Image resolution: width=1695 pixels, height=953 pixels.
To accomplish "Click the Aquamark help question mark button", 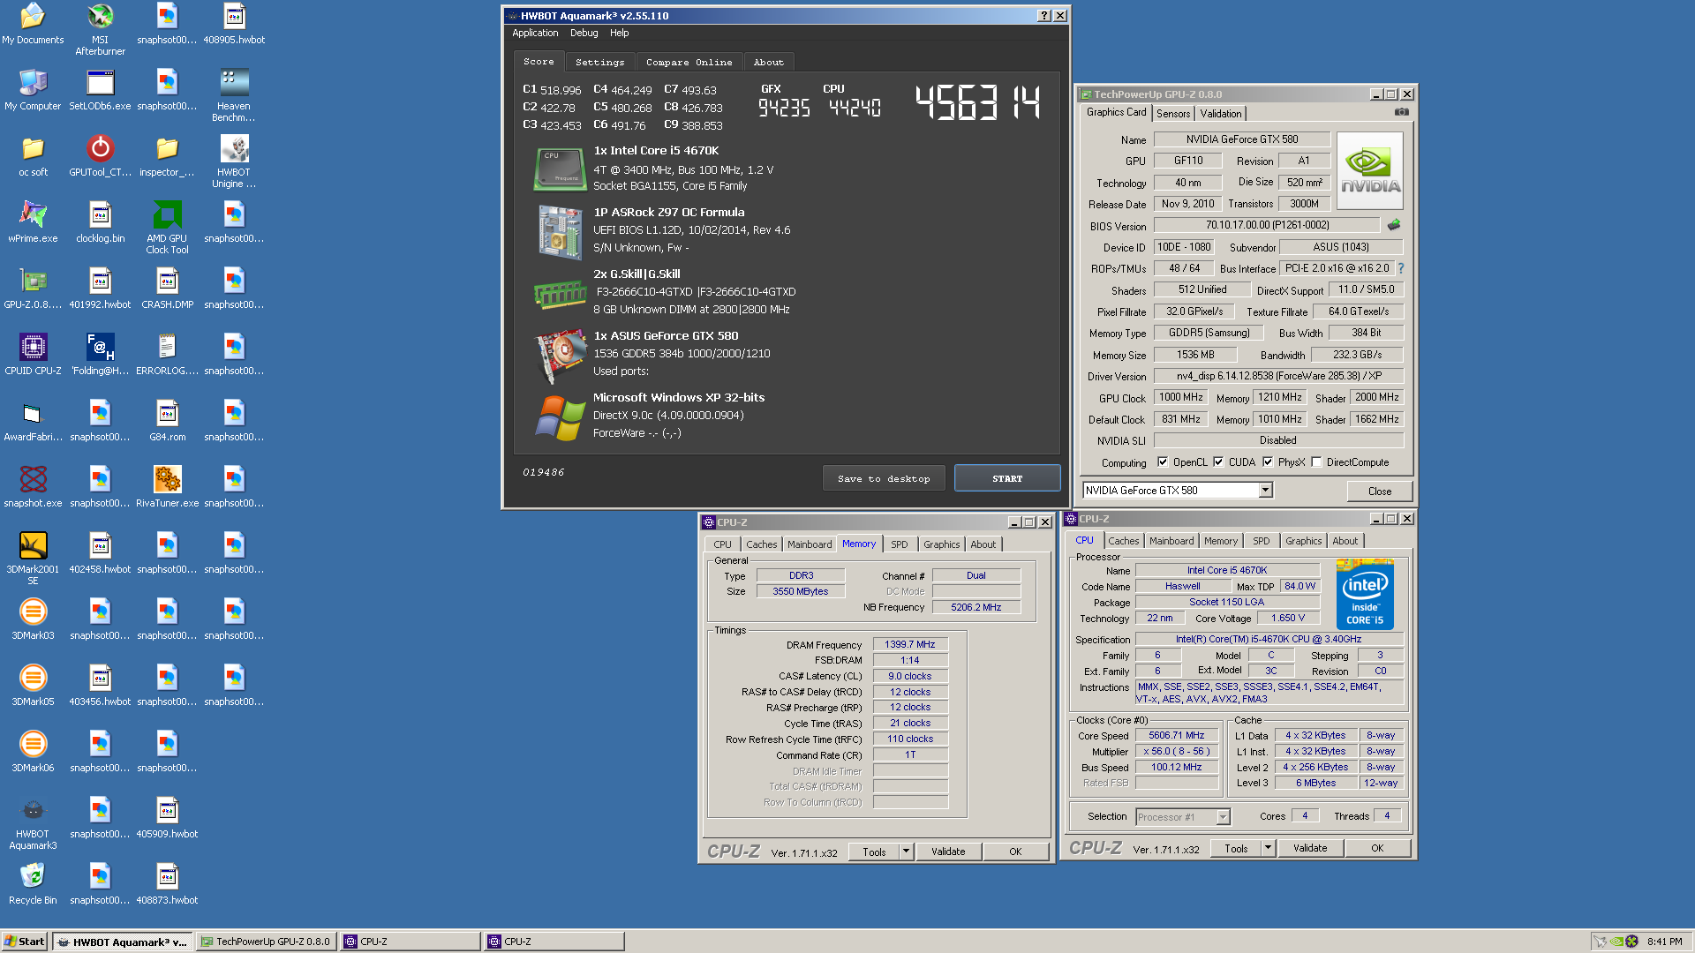I will (1044, 16).
